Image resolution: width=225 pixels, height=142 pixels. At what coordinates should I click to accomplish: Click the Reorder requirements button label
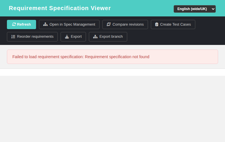coord(35,37)
